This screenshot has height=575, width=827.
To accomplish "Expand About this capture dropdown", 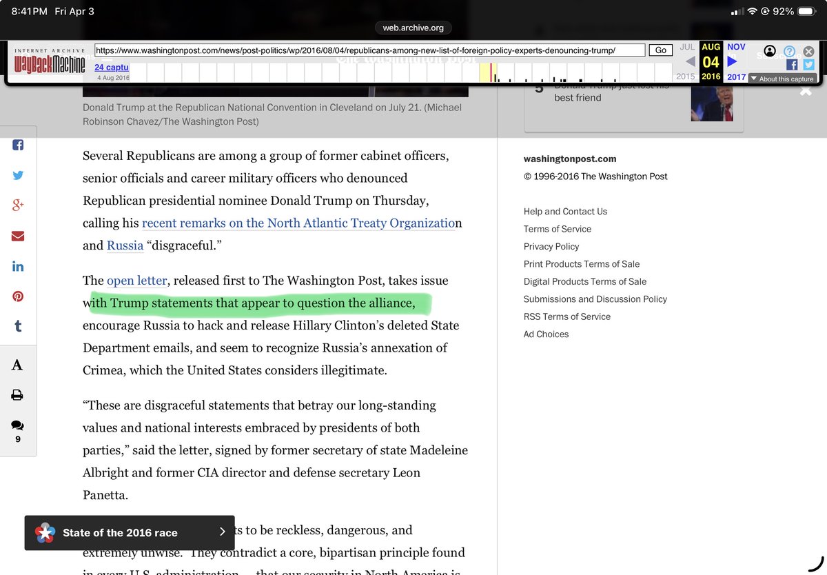I will tap(782, 79).
